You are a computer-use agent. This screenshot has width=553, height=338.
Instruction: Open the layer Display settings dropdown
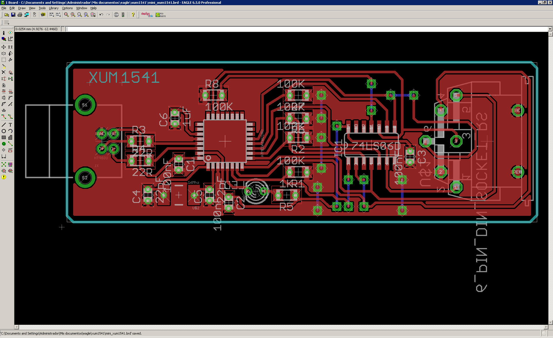click(4, 39)
